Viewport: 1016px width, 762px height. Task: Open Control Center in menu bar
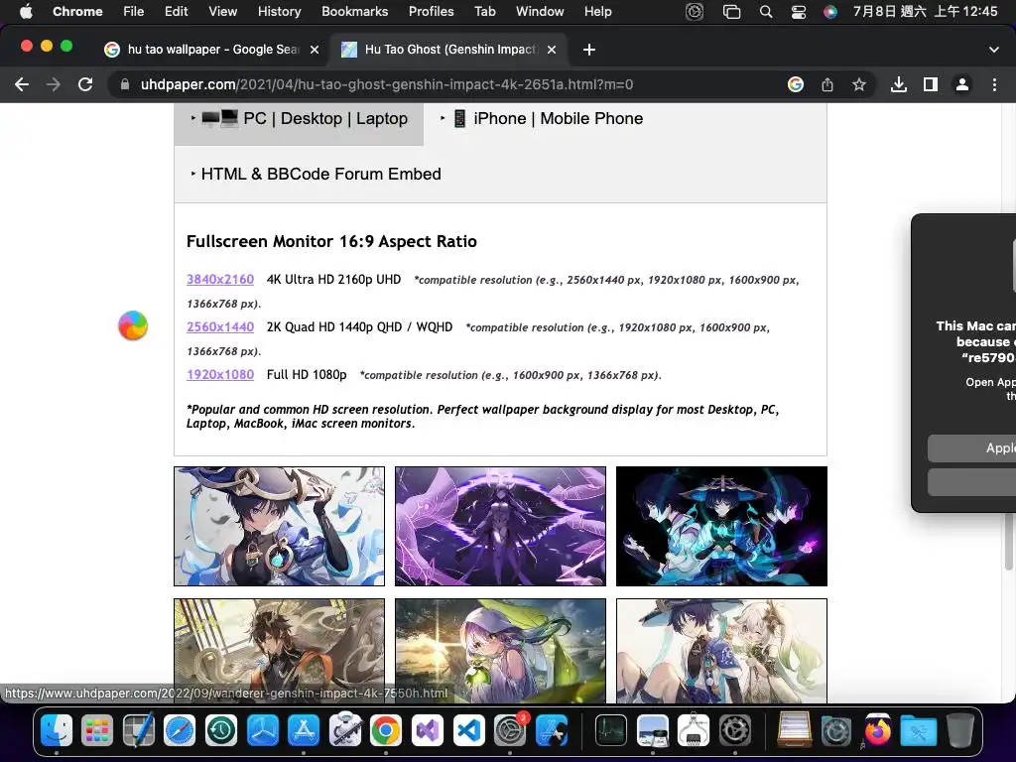[x=799, y=12]
